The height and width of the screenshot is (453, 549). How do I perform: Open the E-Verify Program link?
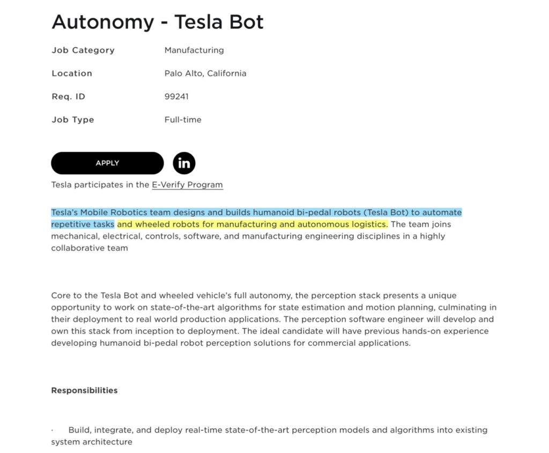coord(187,185)
